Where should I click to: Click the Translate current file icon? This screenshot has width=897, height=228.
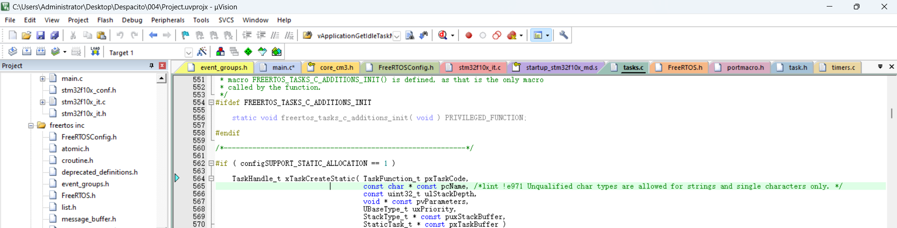point(13,51)
